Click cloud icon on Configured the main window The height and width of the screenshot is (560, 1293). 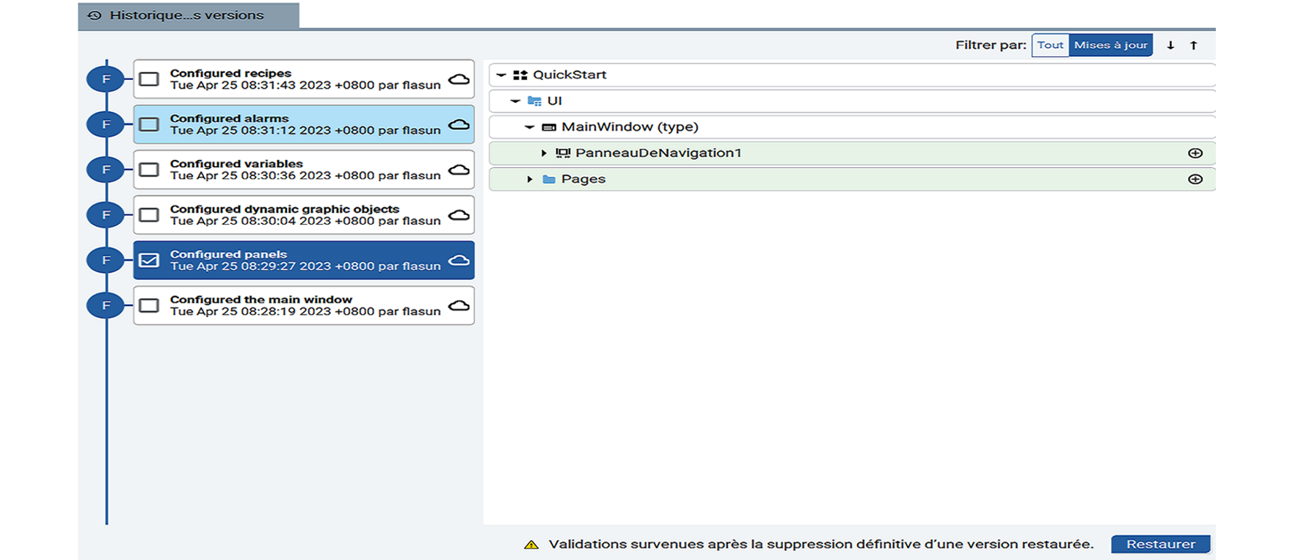459,305
